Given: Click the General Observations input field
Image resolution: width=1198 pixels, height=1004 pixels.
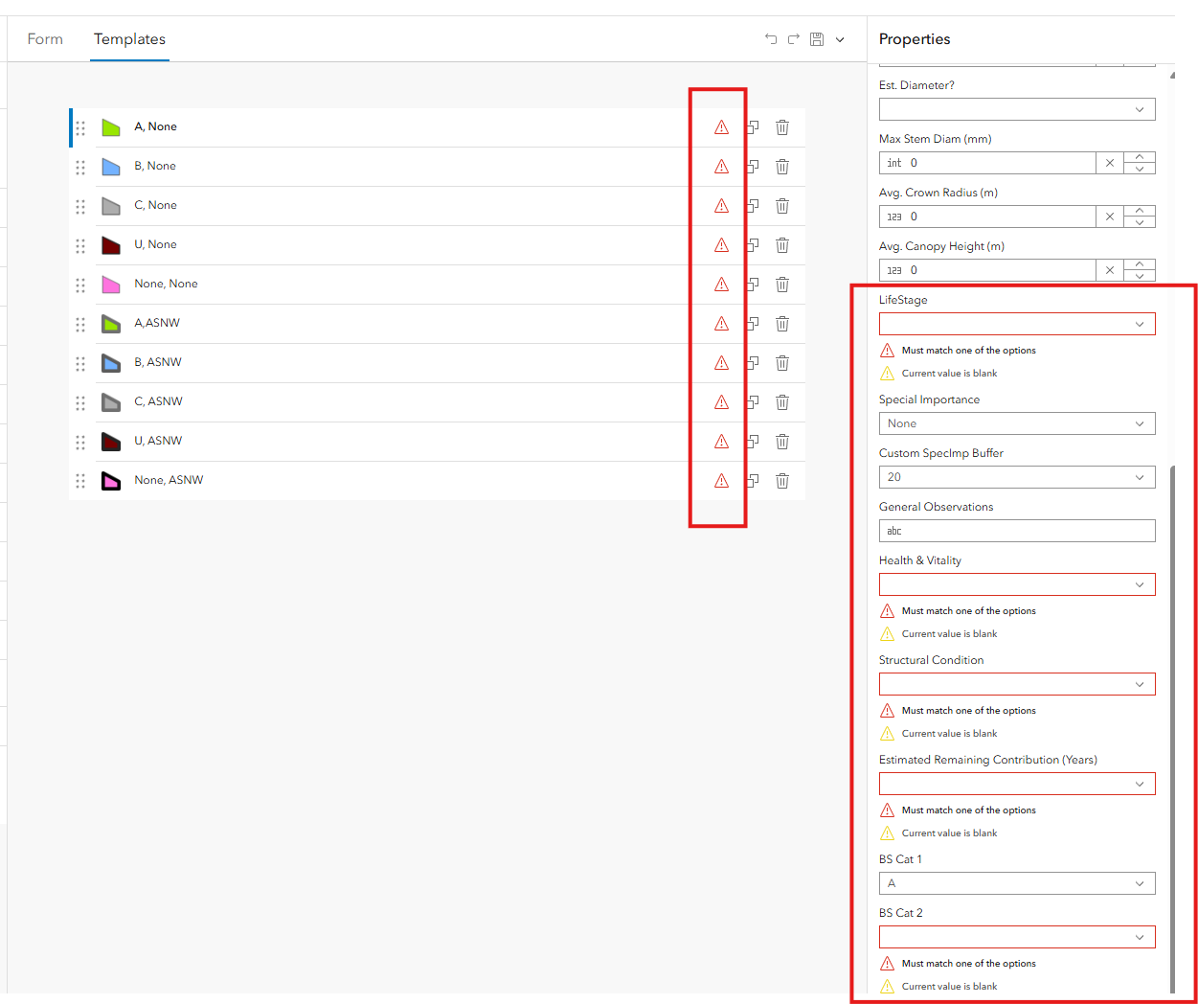Looking at the screenshot, I should tap(1016, 530).
